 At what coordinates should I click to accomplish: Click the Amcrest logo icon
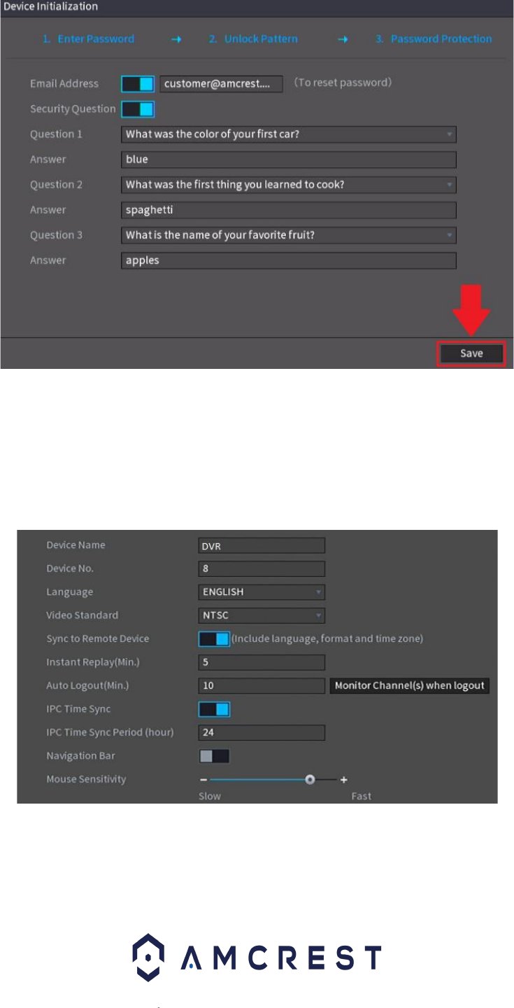click(x=147, y=956)
